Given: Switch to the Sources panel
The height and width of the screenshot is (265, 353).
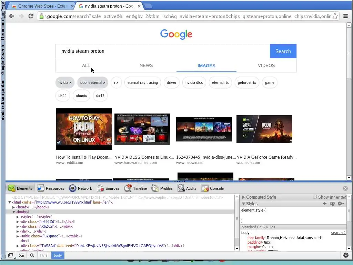Looking at the screenshot, I should tap(108, 188).
